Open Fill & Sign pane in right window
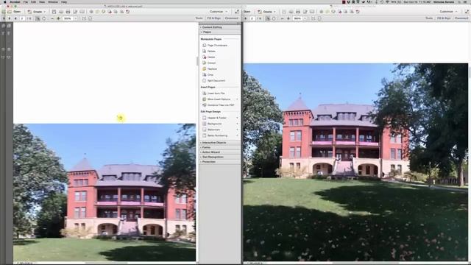Screen dimensions: 471x265 pyautogui.click(x=444, y=18)
